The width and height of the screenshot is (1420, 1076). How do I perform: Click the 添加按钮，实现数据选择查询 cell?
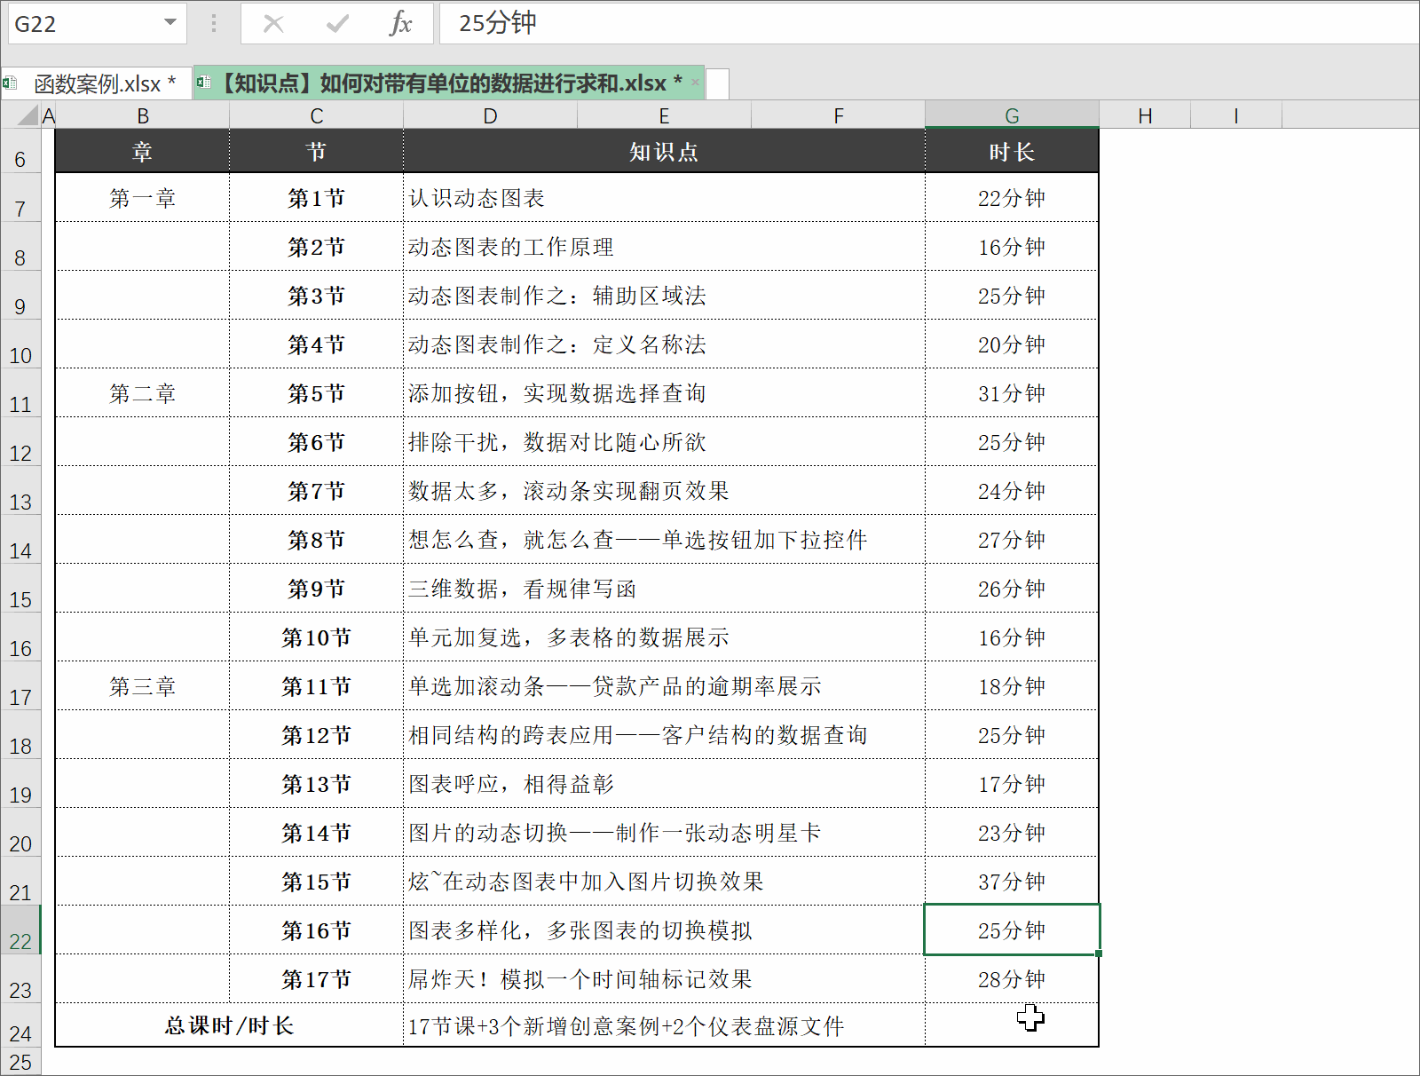(x=664, y=393)
